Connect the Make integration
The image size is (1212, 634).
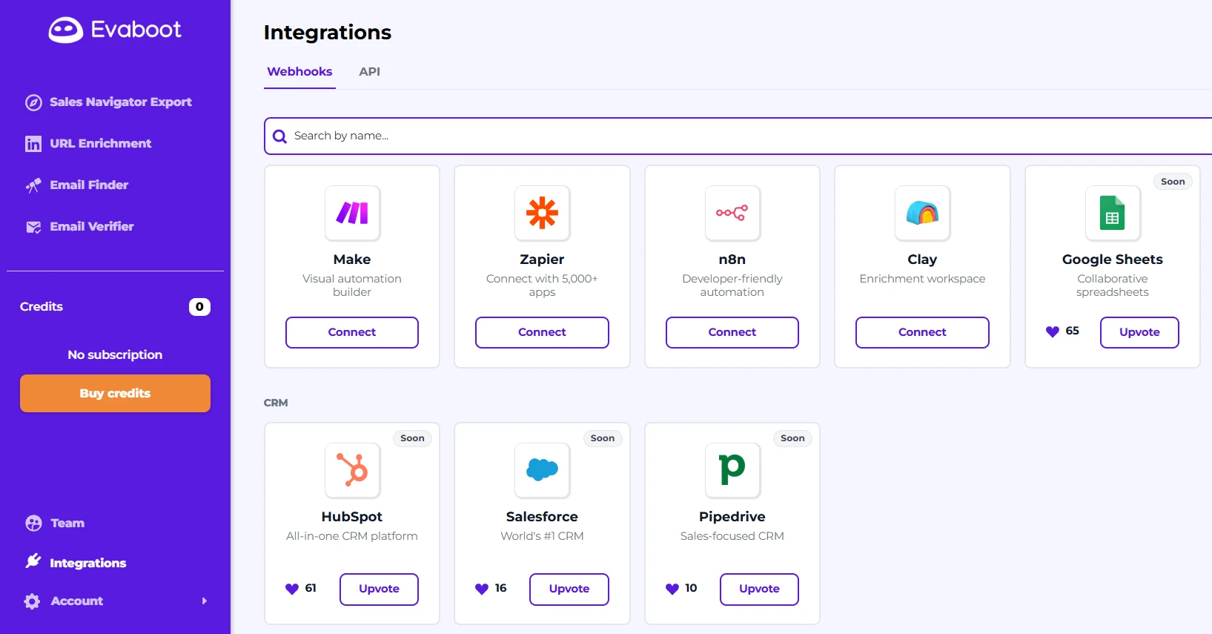point(352,332)
